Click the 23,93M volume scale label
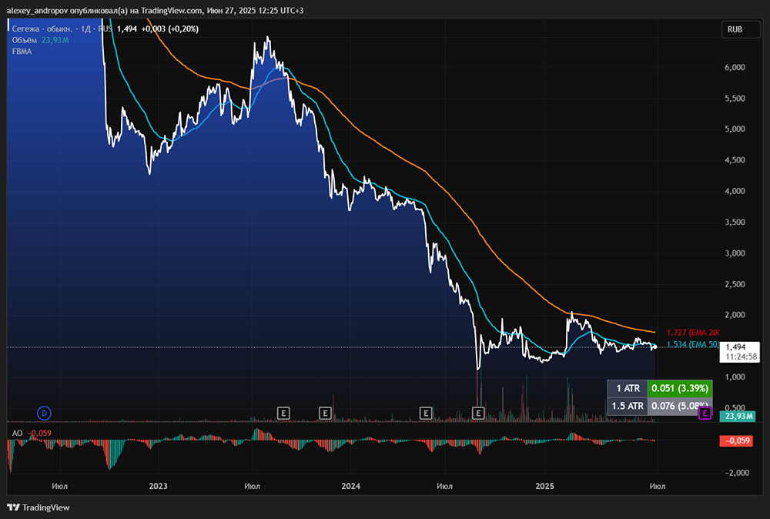Screen dimensions: 770x519 738,417
